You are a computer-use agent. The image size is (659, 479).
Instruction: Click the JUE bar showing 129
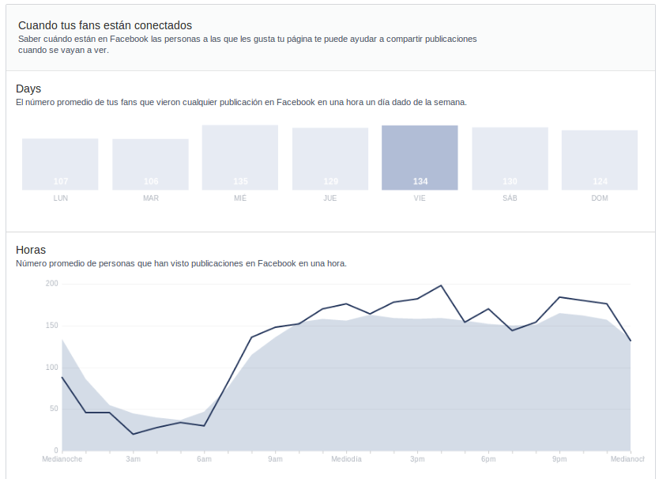pyautogui.click(x=330, y=159)
